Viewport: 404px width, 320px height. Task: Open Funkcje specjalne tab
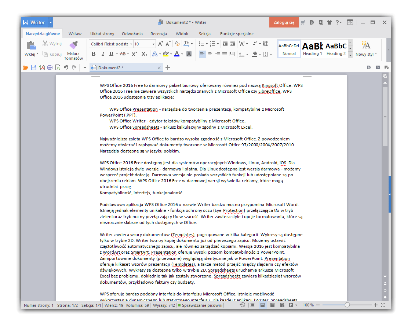click(237, 34)
